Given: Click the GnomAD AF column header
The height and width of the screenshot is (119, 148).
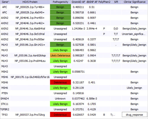Looking at the screenshot, I should [x=78, y=2].
